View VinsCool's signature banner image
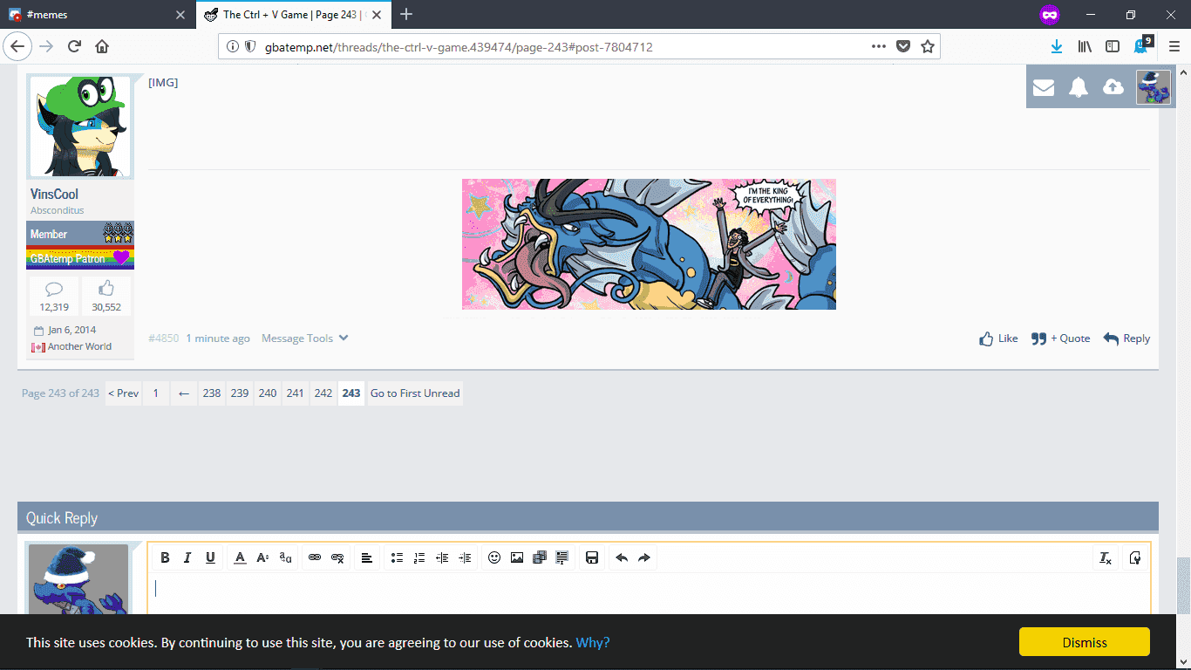Viewport: 1191px width, 670px height. [x=649, y=244]
